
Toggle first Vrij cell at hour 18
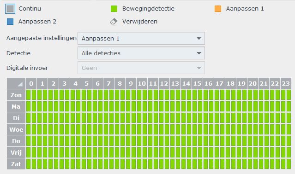point(228,152)
